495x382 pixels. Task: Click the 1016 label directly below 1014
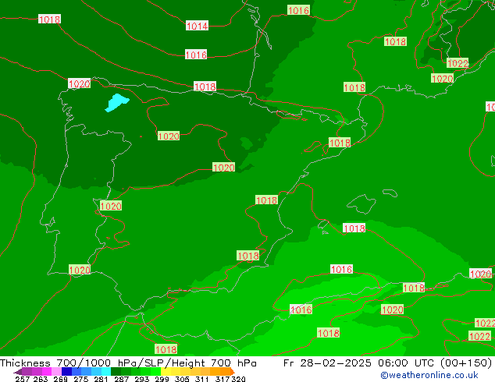pyautogui.click(x=196, y=55)
